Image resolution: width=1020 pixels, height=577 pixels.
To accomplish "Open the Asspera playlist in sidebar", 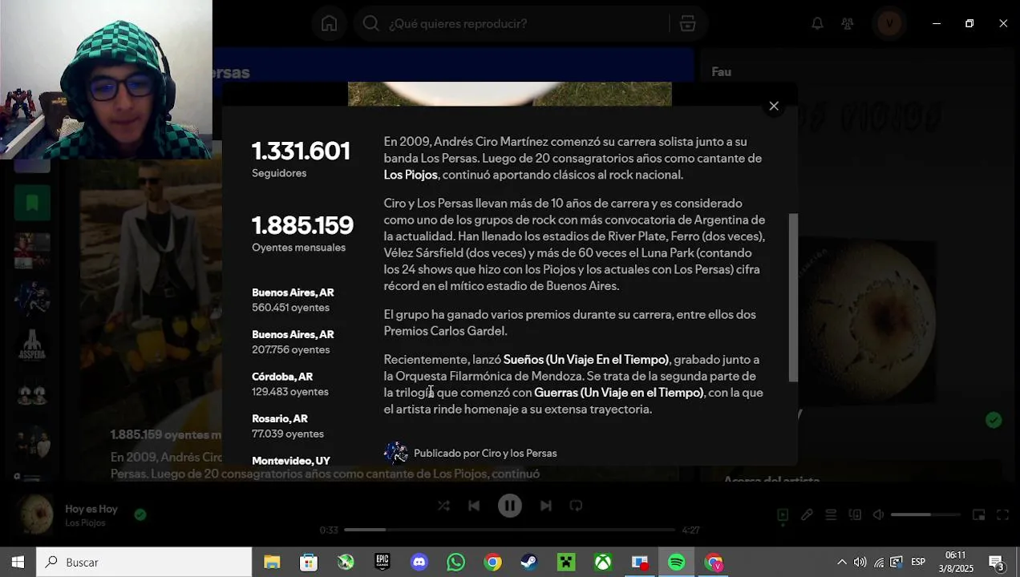I will [x=32, y=347].
